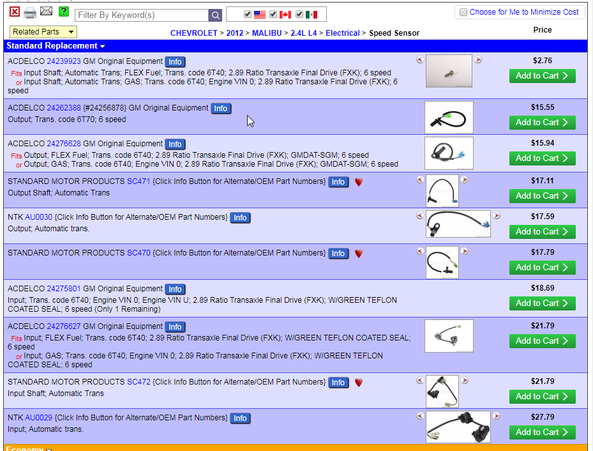
Task: Add the $27.79 AU0029 to cart
Action: (543, 432)
